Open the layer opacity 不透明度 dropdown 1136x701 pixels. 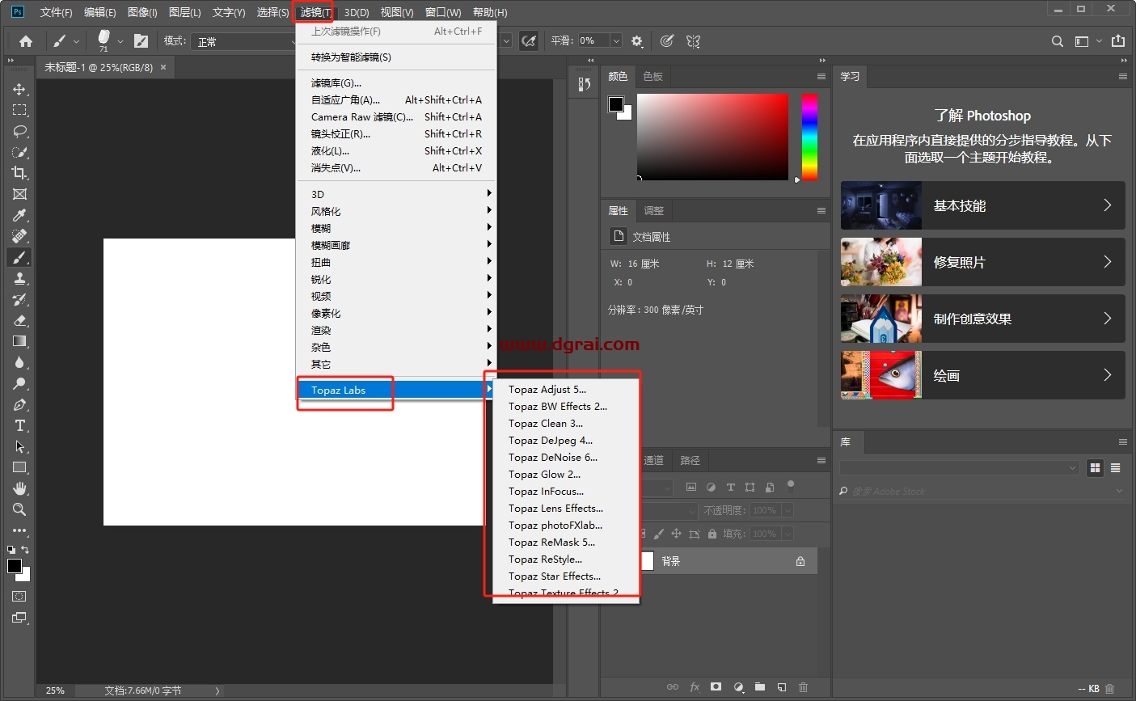click(788, 510)
